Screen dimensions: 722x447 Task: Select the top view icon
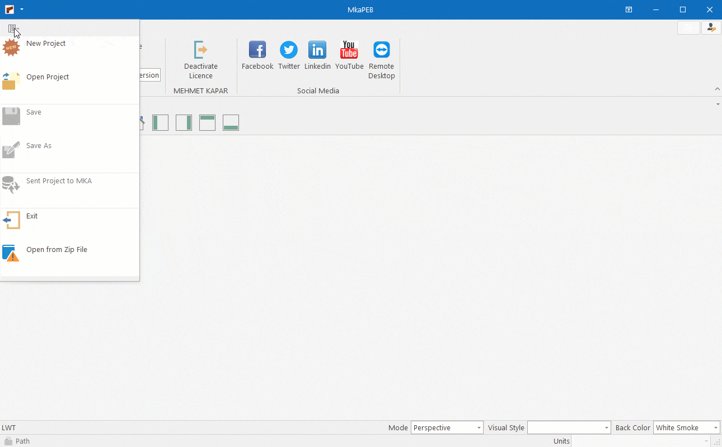pos(207,122)
